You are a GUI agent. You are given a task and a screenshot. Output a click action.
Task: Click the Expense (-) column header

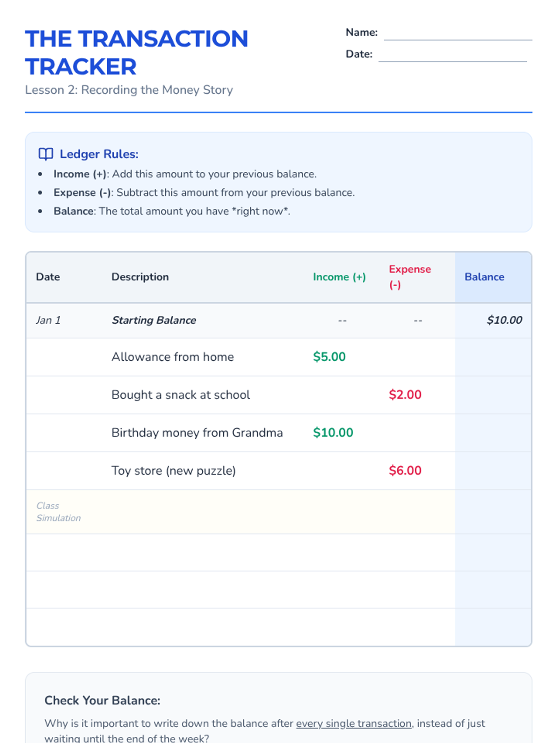[410, 277]
